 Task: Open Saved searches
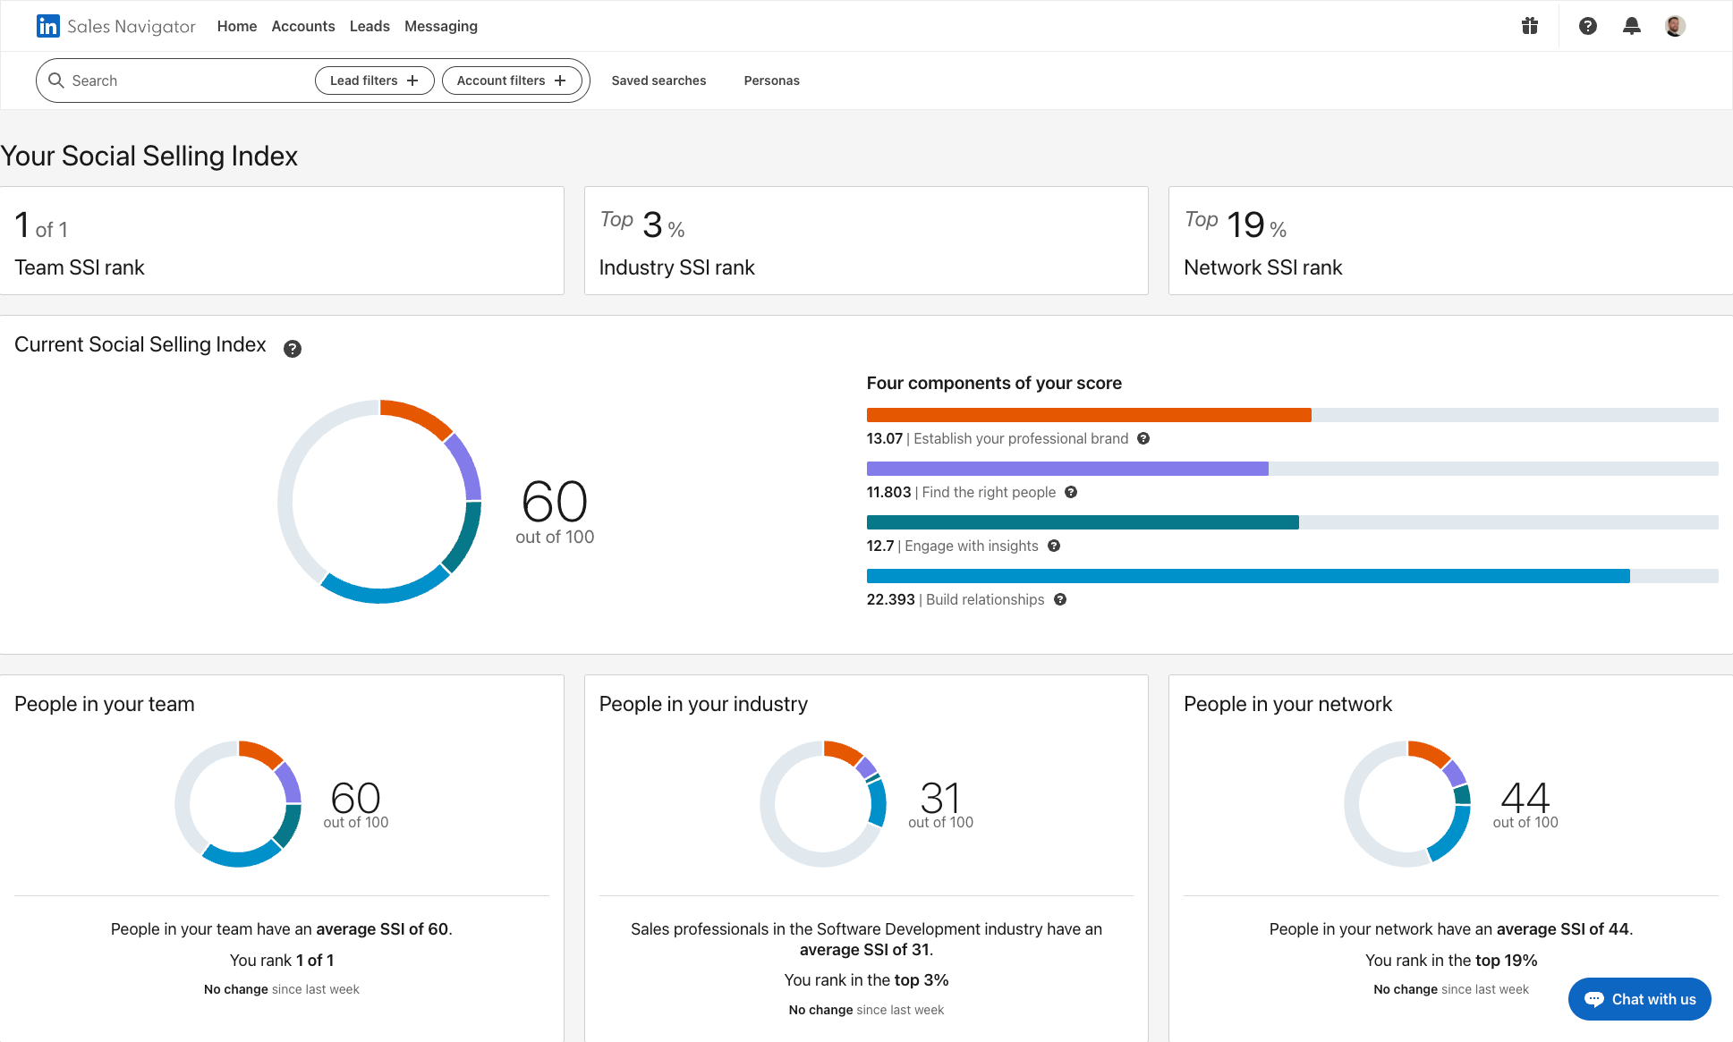658,80
